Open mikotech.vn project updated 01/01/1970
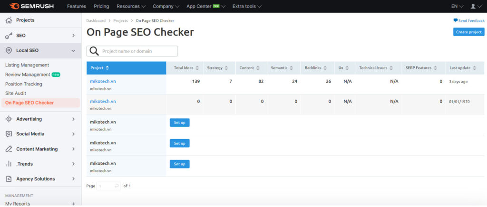 103,101
